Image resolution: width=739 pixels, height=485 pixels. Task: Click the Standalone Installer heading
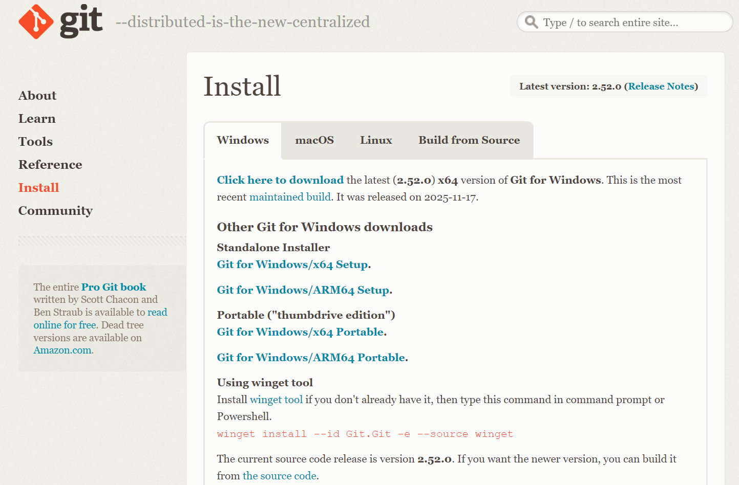tap(273, 248)
